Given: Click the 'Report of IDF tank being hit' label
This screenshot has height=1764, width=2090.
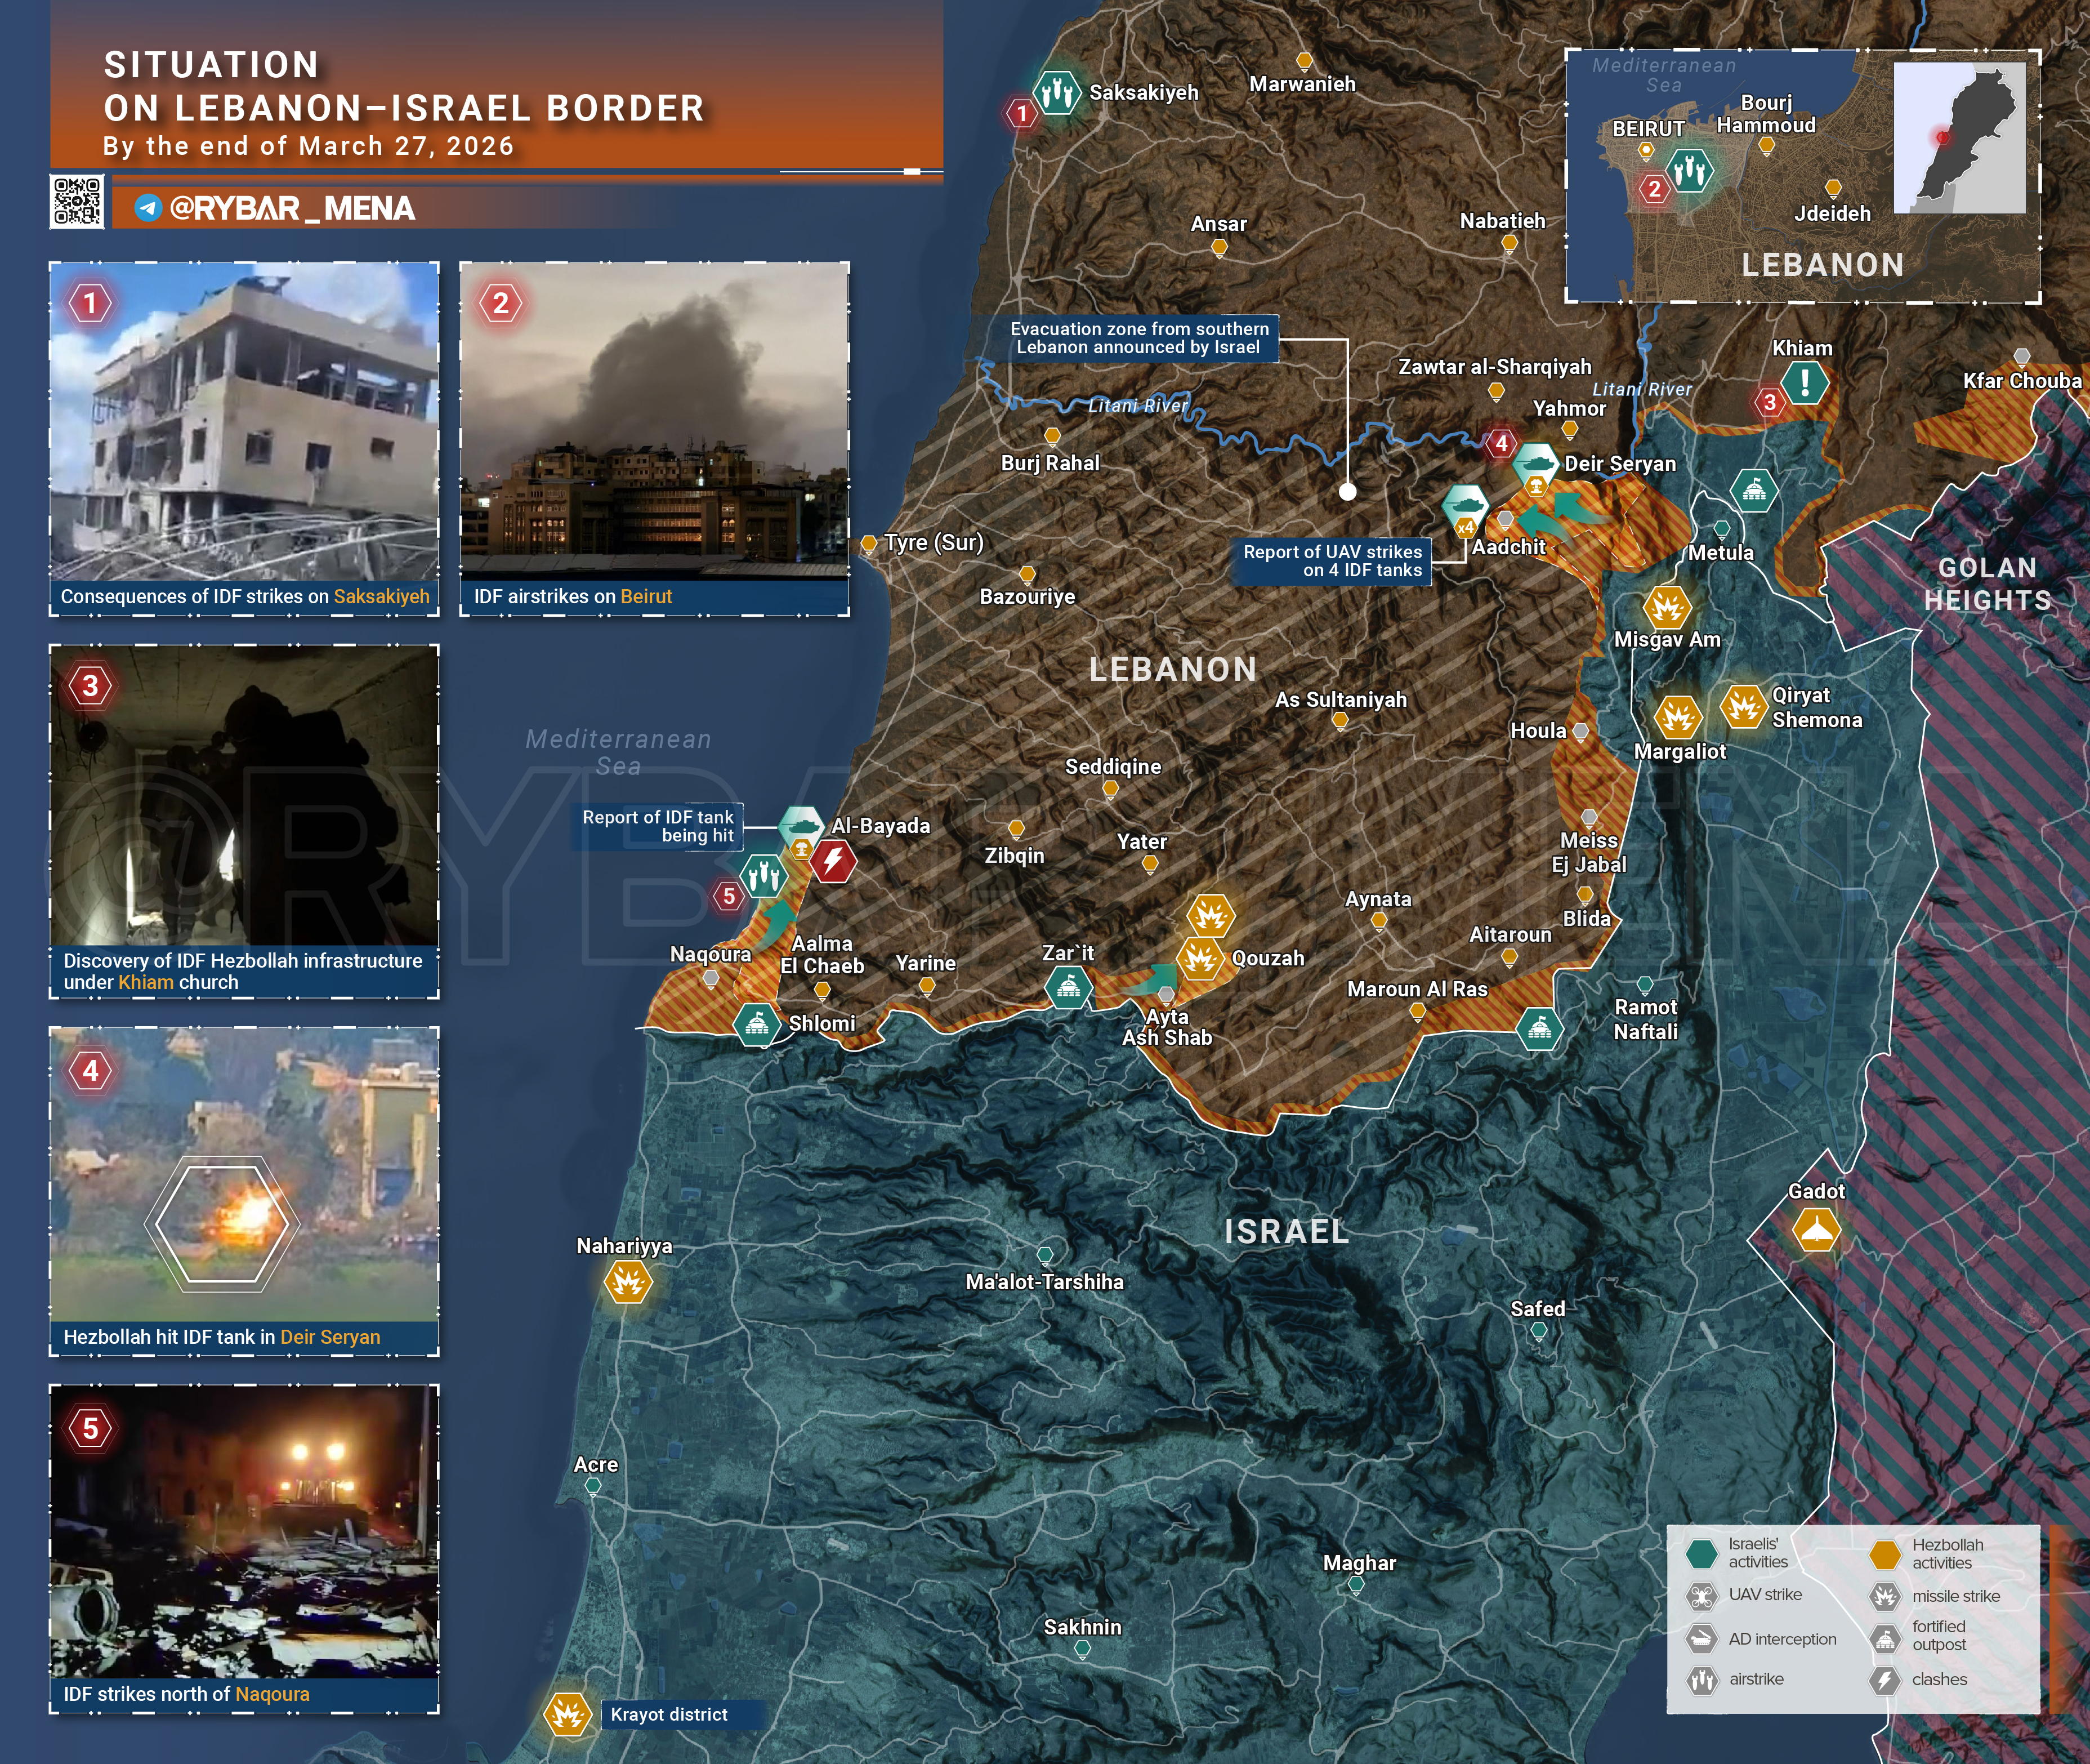Looking at the screenshot, I should (x=658, y=826).
